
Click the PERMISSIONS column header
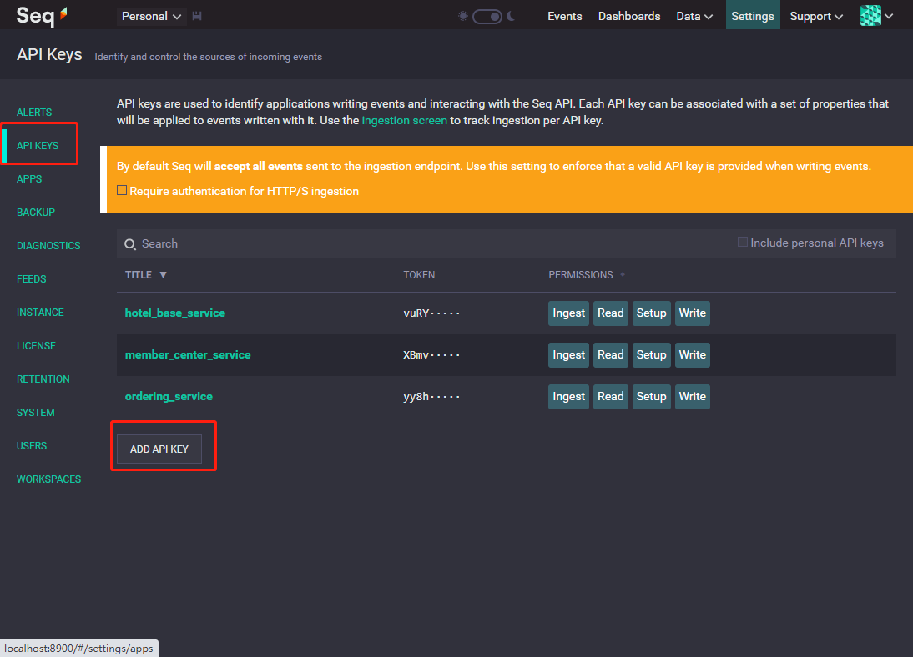click(581, 274)
